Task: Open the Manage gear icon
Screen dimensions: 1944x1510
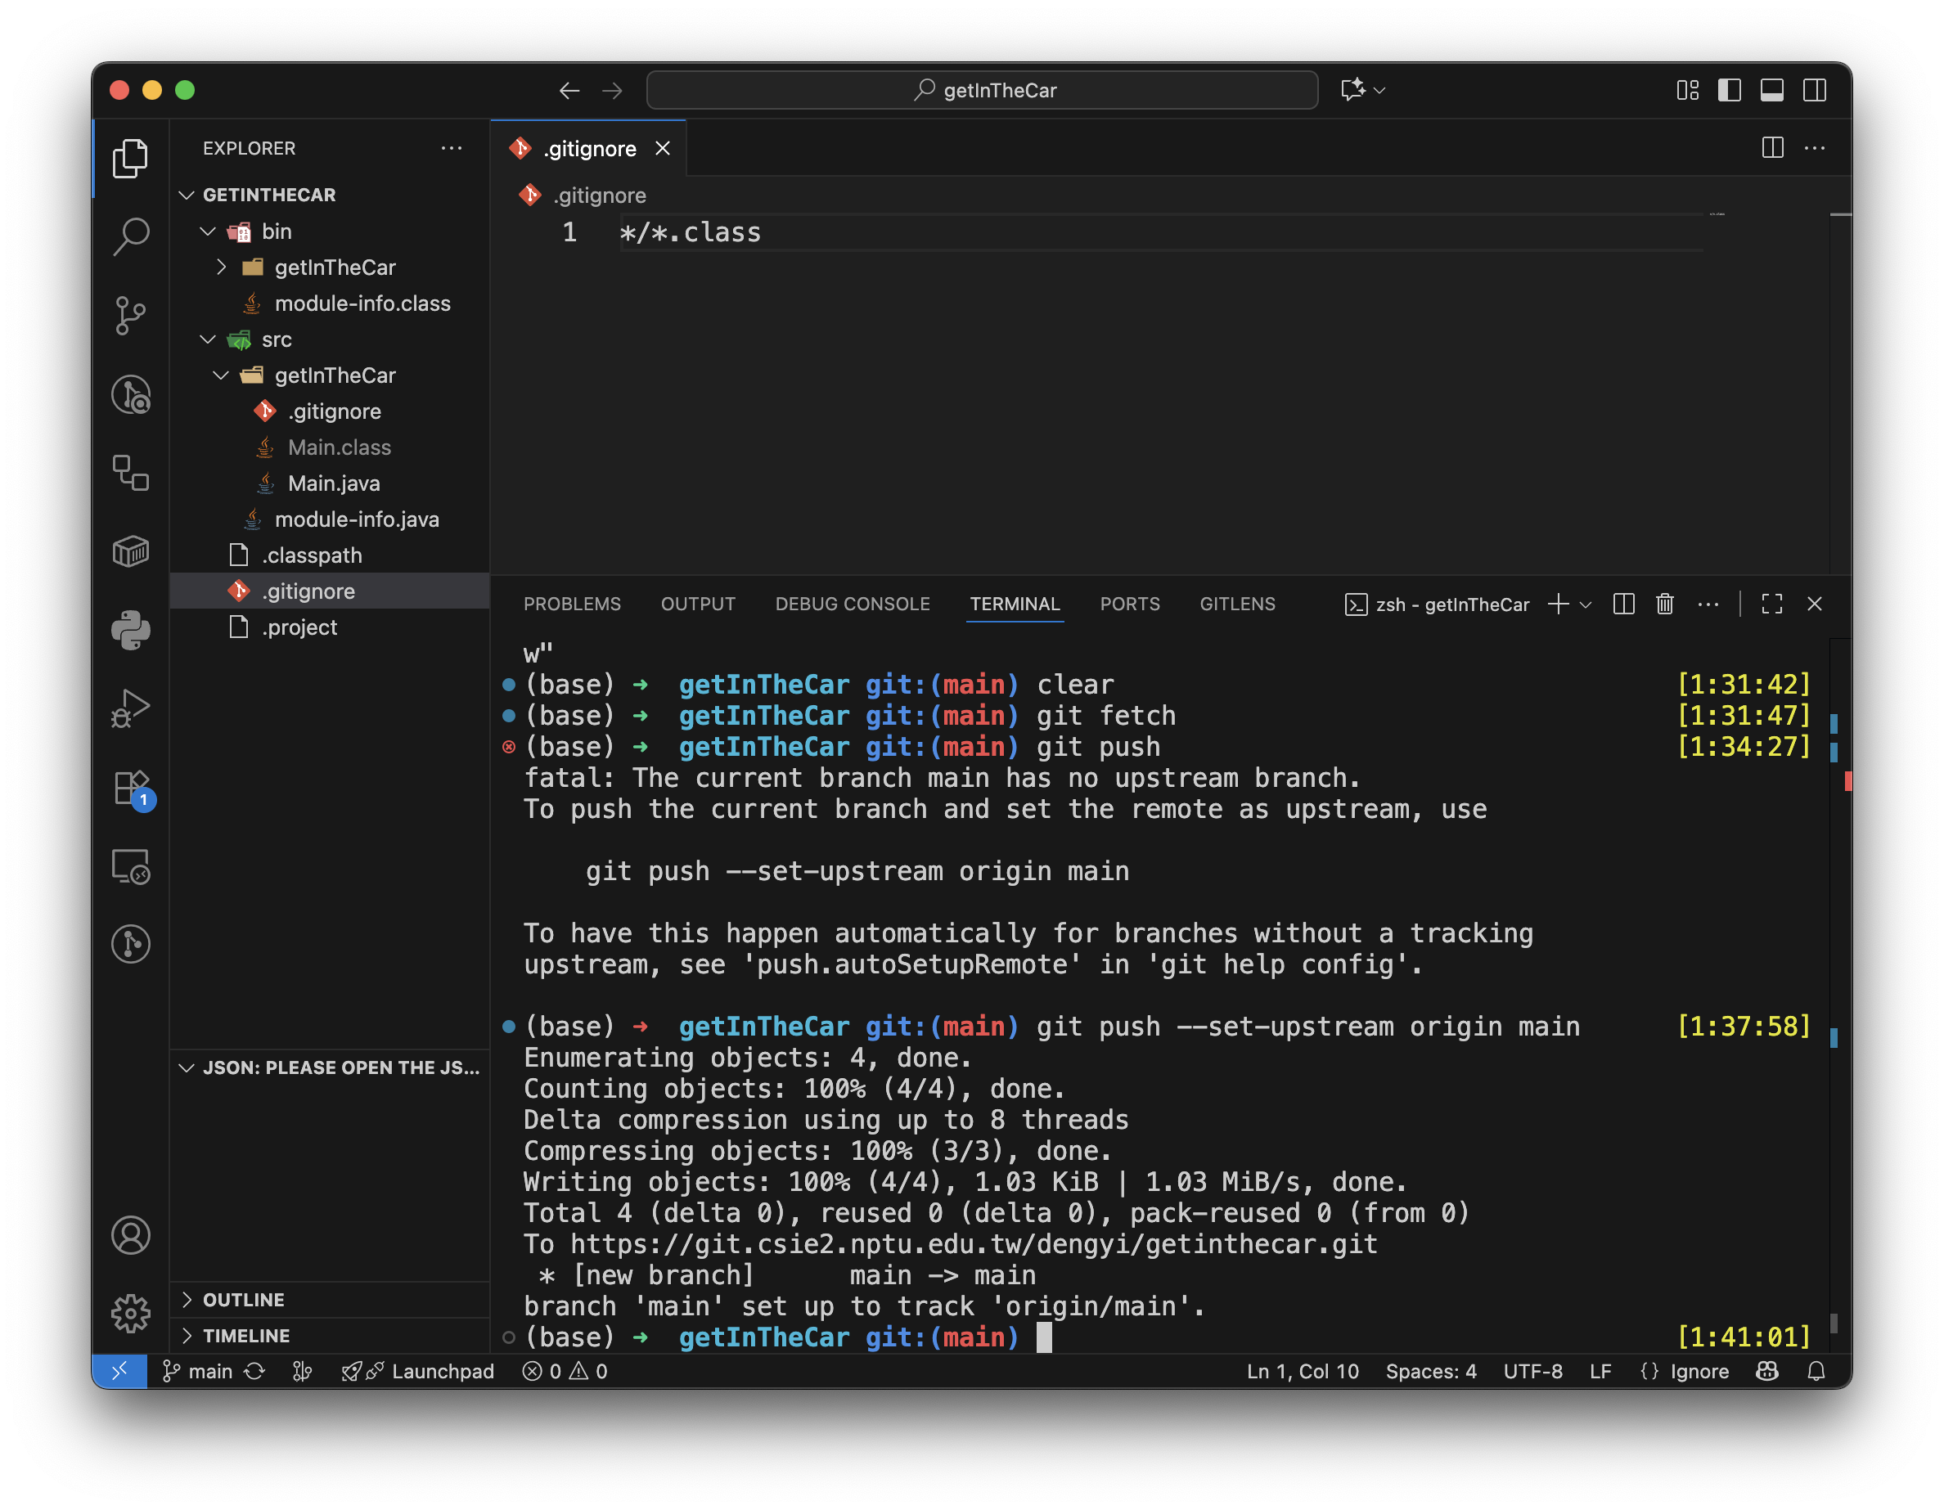Action: 131,1313
